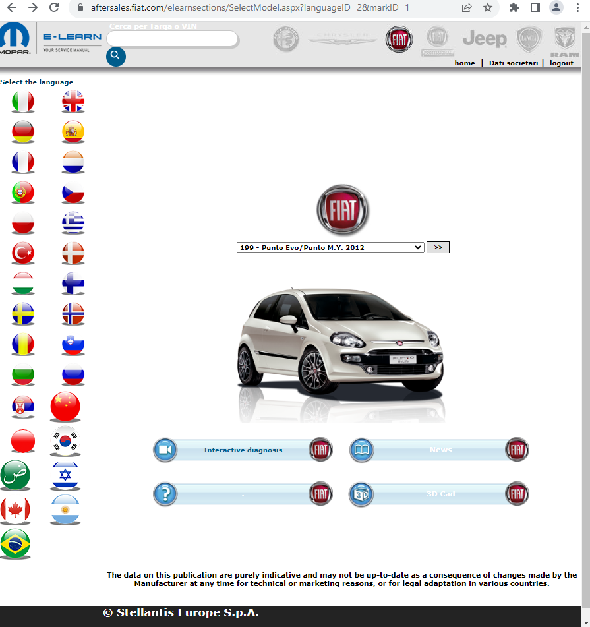Open Interactive diagnosis
Screen dimensions: 590x627
point(243,450)
